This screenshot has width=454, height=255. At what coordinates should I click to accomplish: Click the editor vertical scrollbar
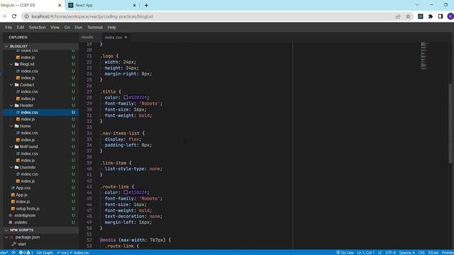tap(450, 123)
